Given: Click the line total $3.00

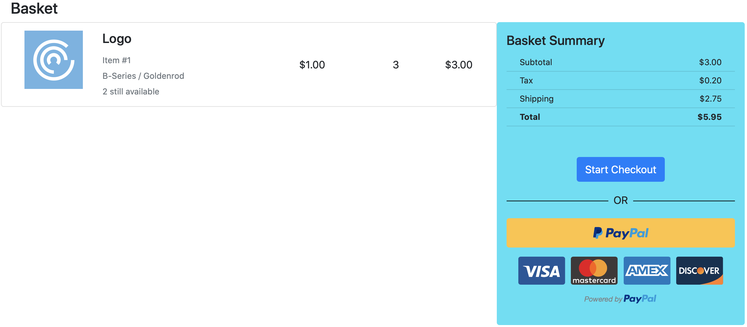Looking at the screenshot, I should pos(459,65).
